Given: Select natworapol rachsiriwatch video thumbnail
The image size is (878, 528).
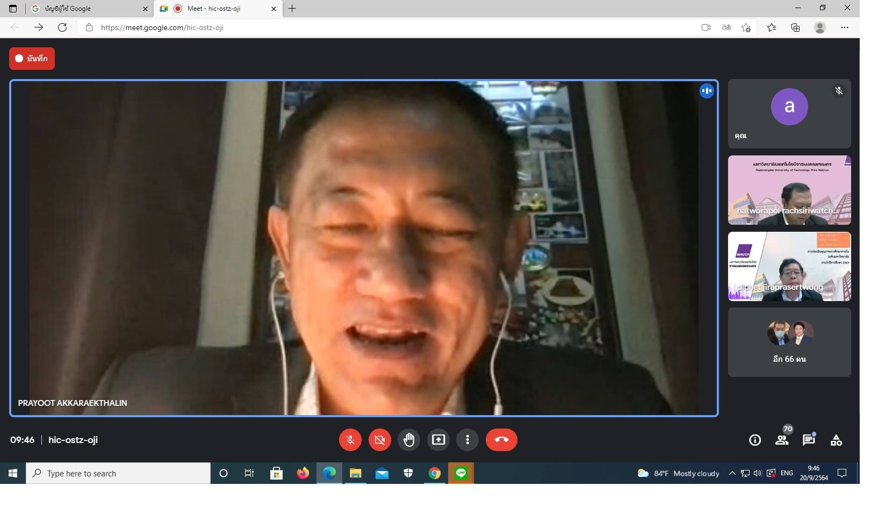Looking at the screenshot, I should pyautogui.click(x=789, y=190).
